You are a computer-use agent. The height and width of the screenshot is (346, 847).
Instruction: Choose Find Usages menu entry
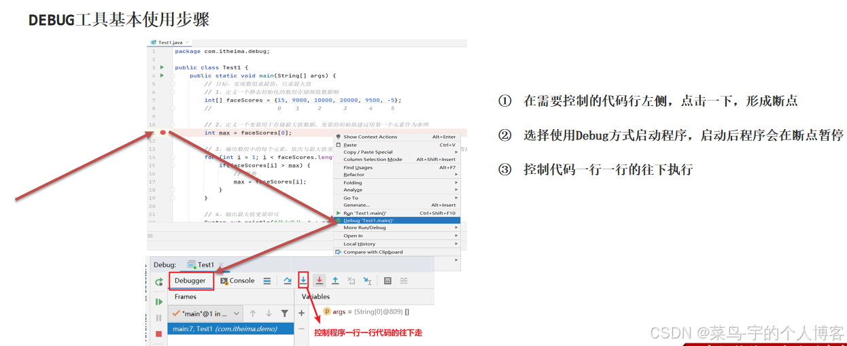pos(398,167)
